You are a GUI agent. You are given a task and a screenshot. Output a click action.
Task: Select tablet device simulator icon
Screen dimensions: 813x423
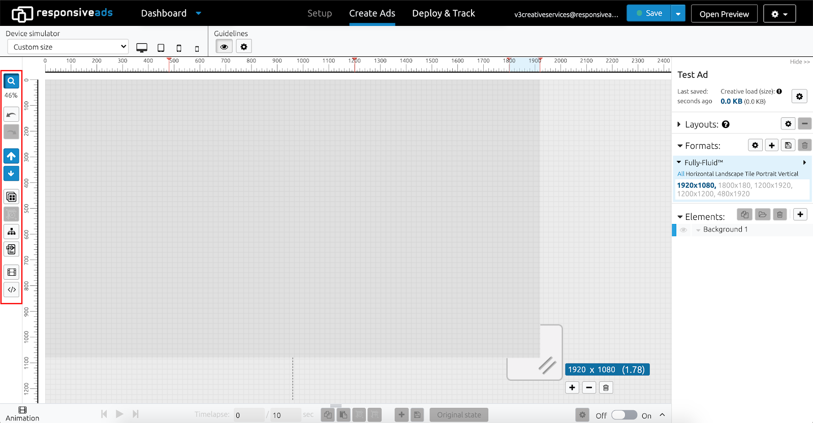(x=161, y=48)
